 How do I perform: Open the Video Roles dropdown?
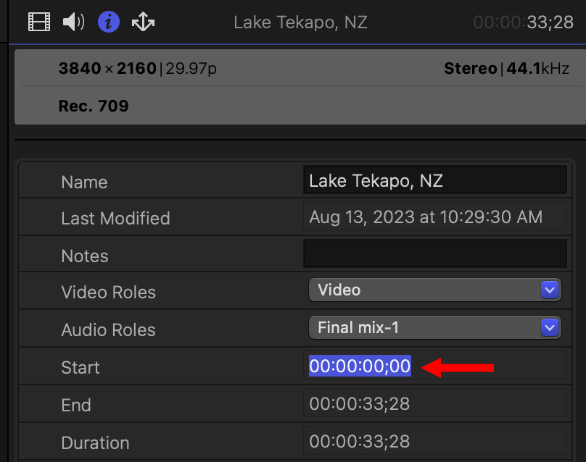(434, 290)
